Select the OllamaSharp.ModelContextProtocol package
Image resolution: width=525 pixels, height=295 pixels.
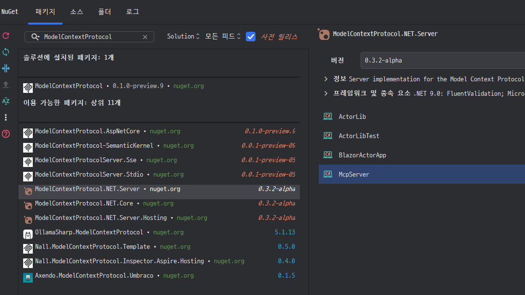pyautogui.click(x=89, y=232)
